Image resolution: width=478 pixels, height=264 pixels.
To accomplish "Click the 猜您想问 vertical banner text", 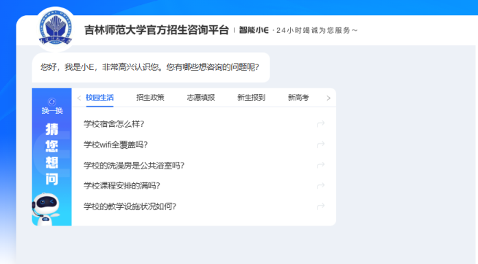I will [52, 154].
